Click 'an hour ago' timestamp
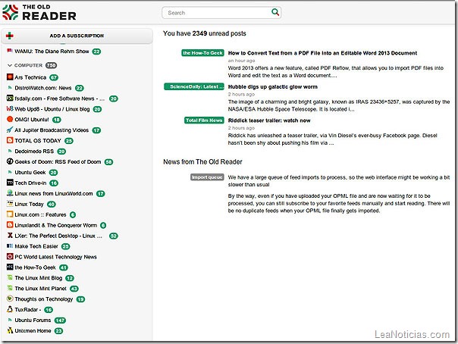The width and height of the screenshot is (458, 344). 241,61
